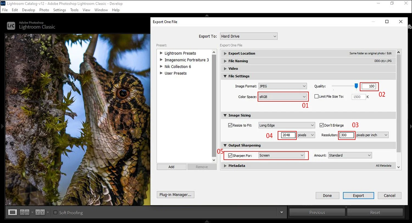Open the Sharpen For dropdown

[x=281, y=155]
